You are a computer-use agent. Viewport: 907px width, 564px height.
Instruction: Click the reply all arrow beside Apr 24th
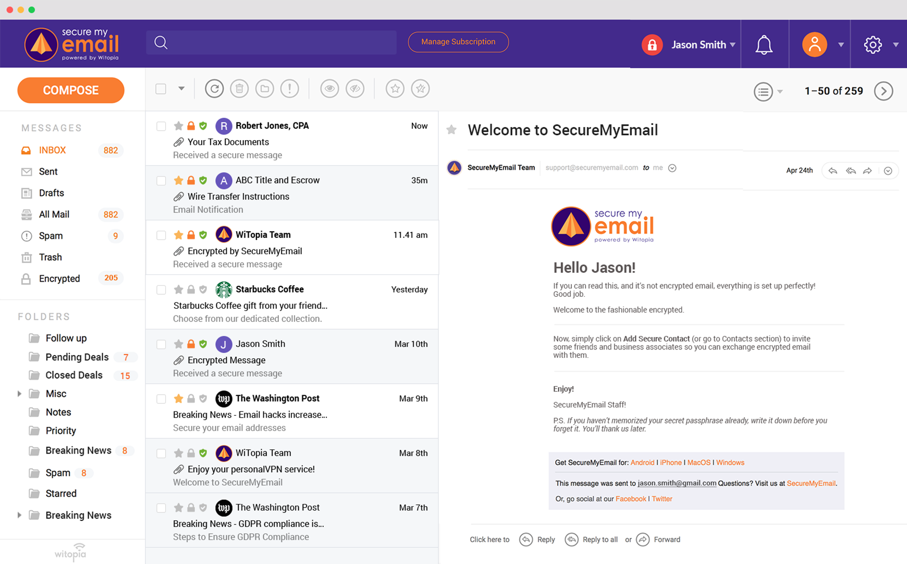tap(851, 171)
